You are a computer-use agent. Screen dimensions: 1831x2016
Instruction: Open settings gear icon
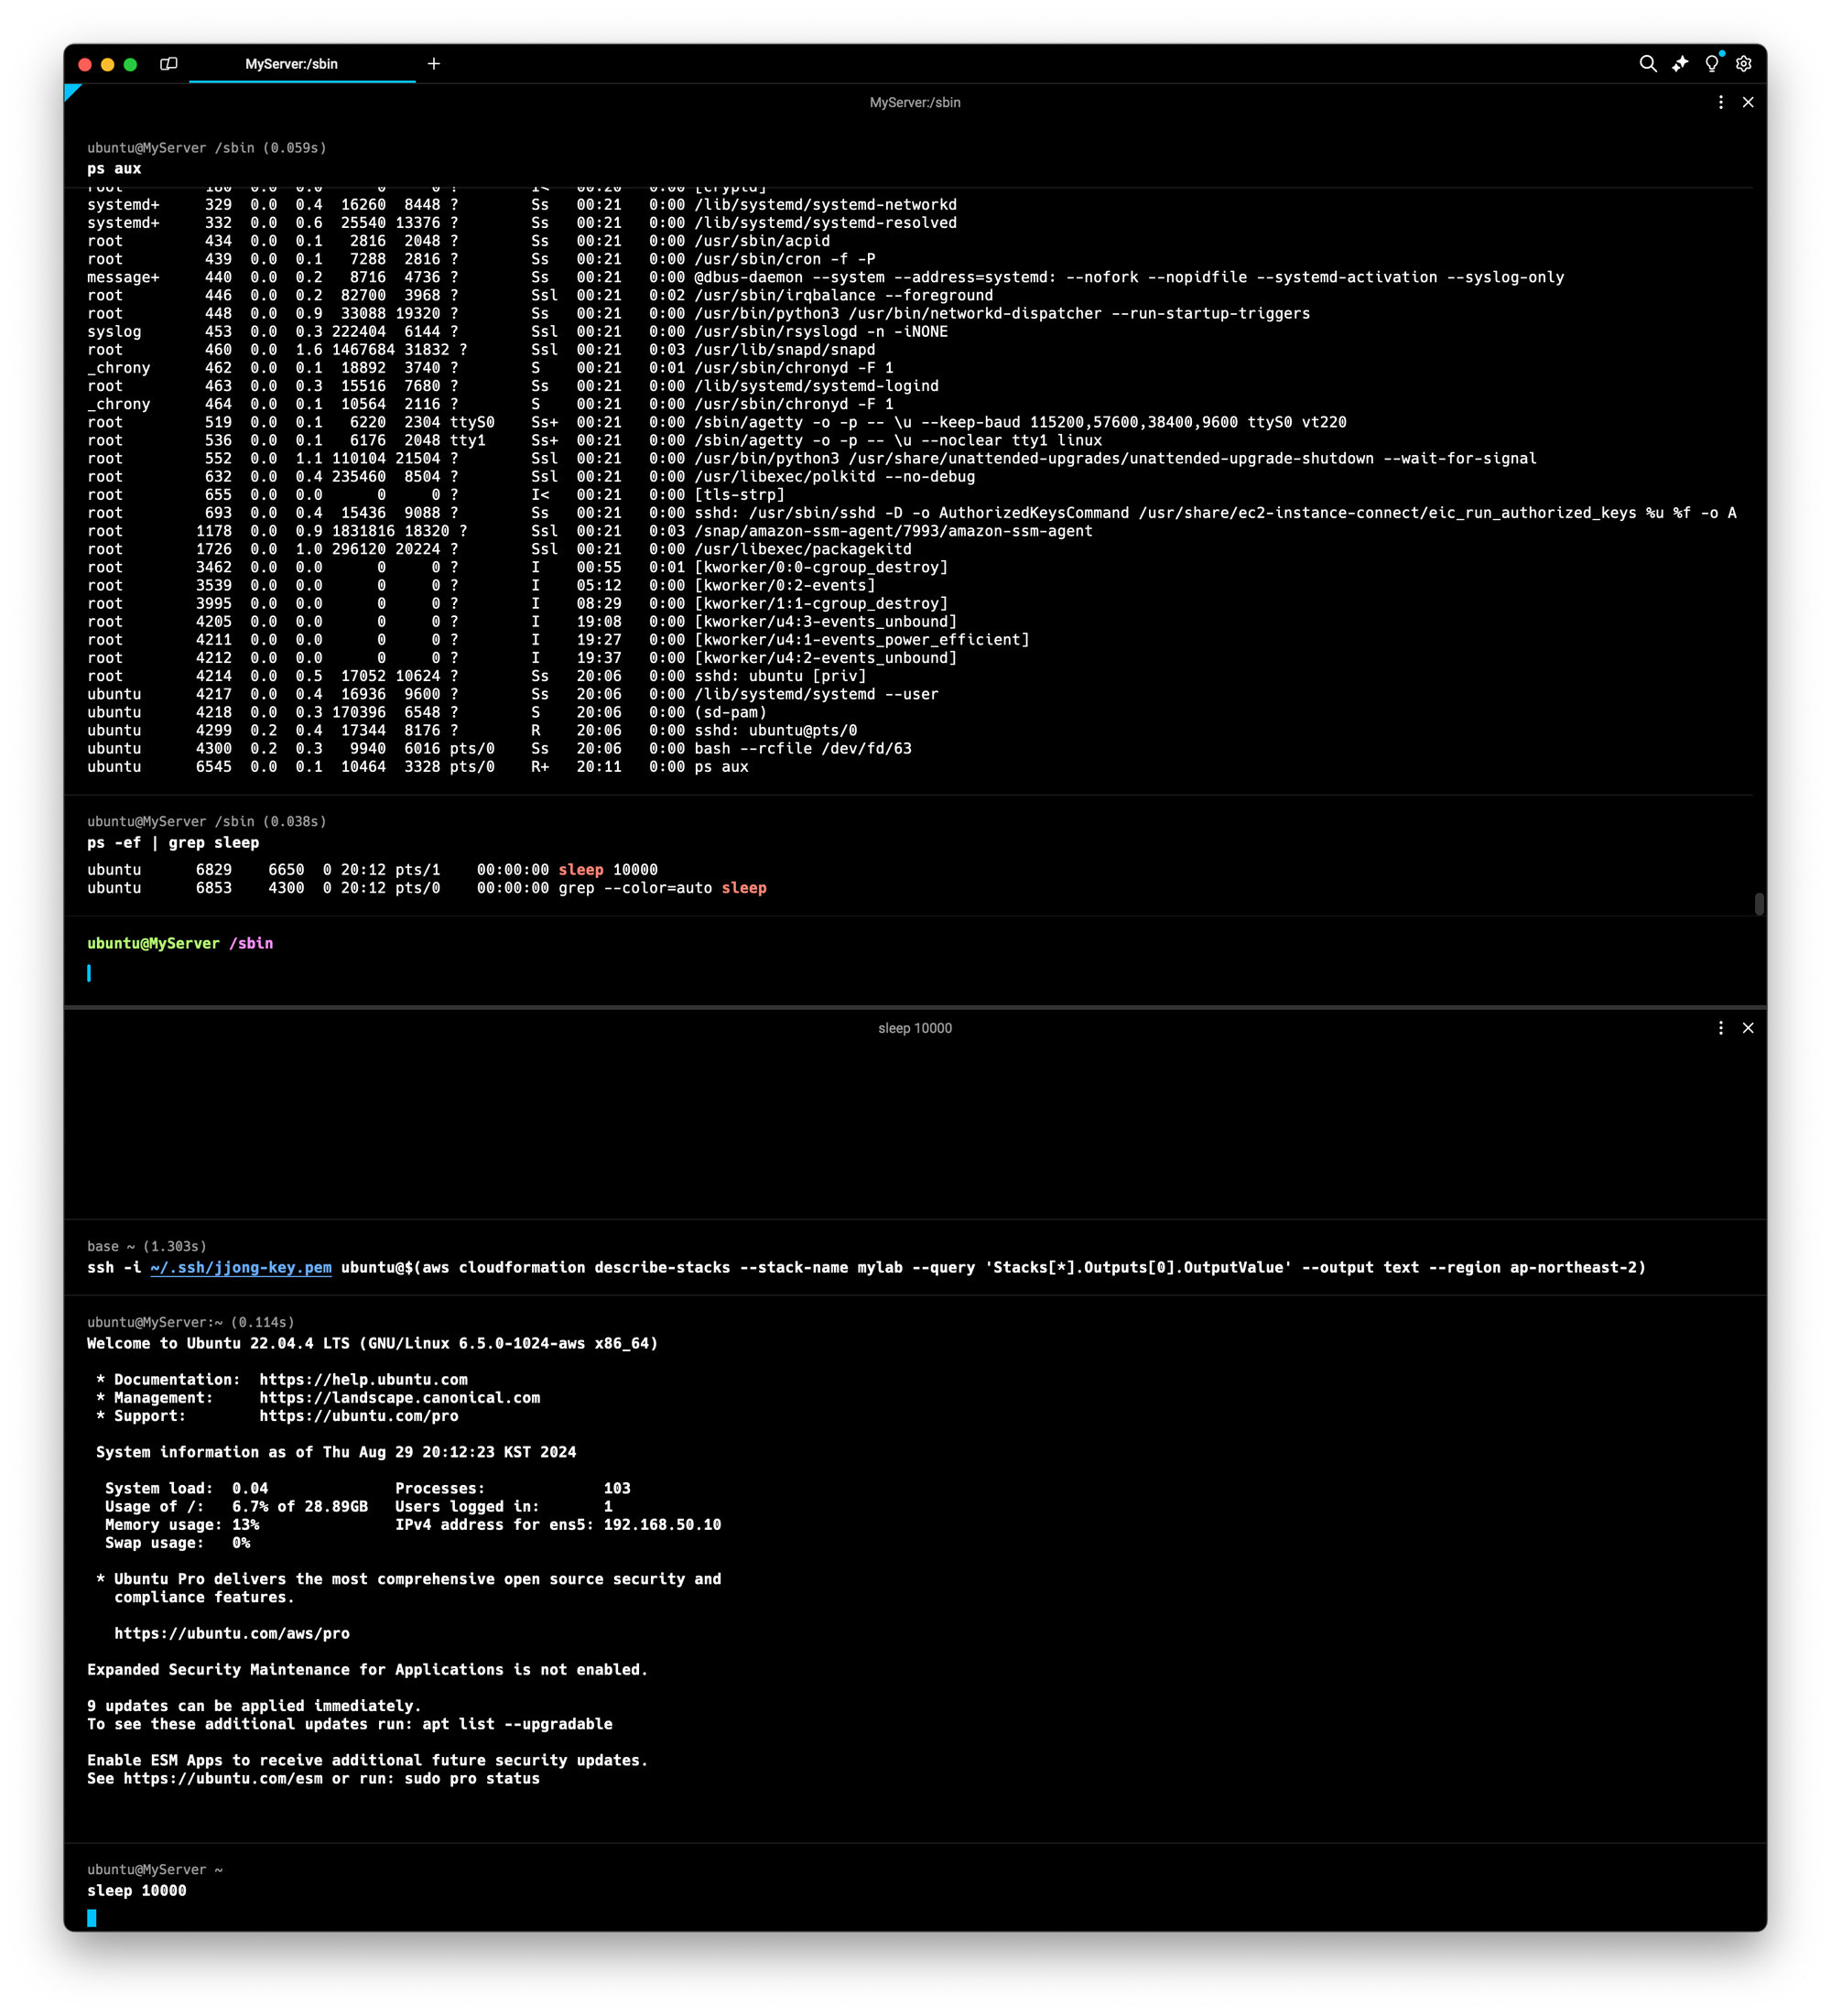click(1744, 64)
